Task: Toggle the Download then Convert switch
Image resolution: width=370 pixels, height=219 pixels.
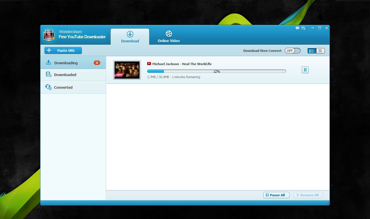Action: pyautogui.click(x=293, y=51)
